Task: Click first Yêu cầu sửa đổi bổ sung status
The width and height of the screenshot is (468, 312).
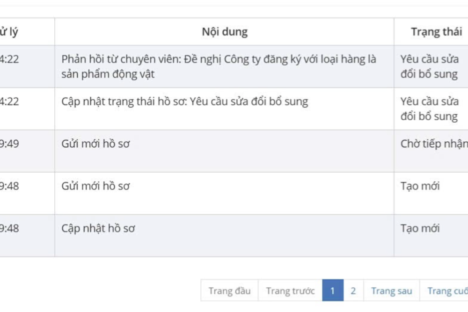Action: click(429, 66)
